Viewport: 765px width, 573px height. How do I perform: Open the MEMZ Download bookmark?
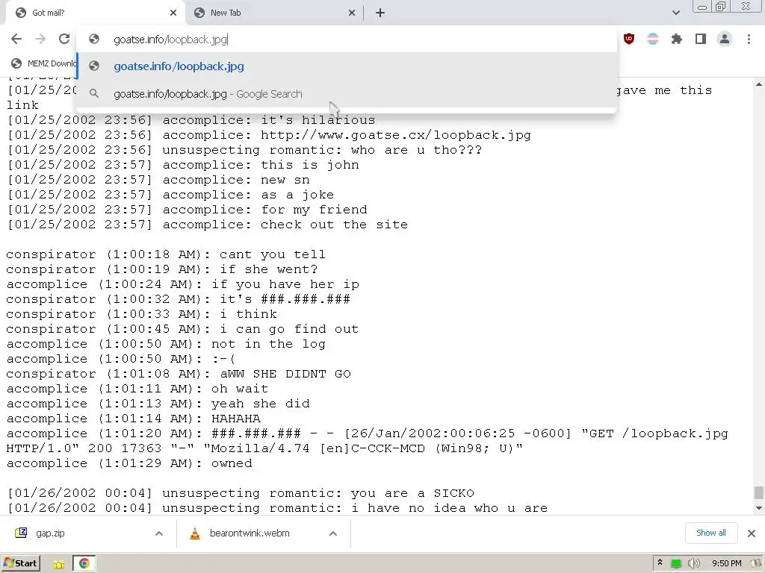click(44, 63)
